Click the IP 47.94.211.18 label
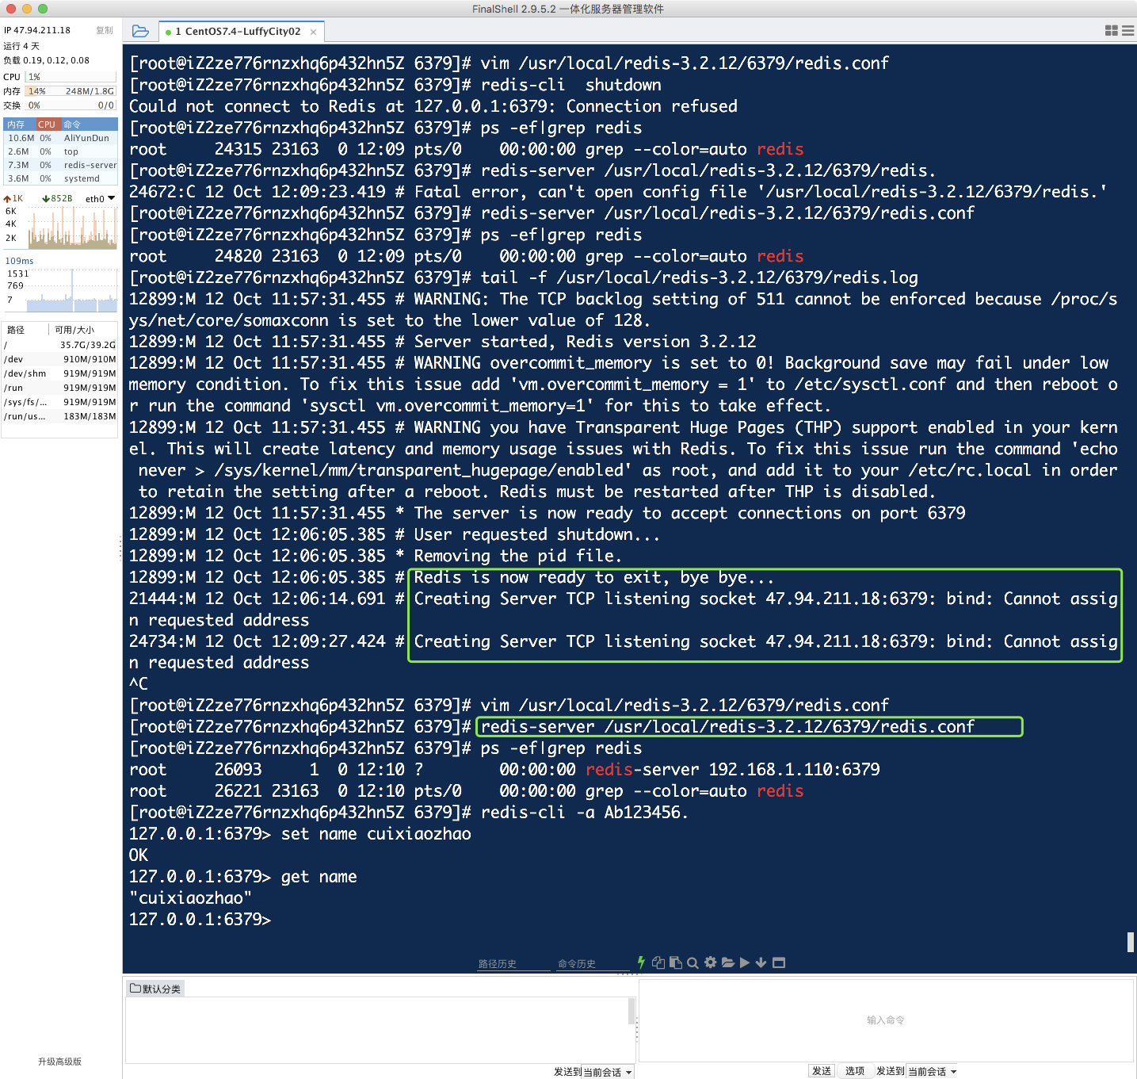Viewport: 1137px width, 1079px height. 37,30
